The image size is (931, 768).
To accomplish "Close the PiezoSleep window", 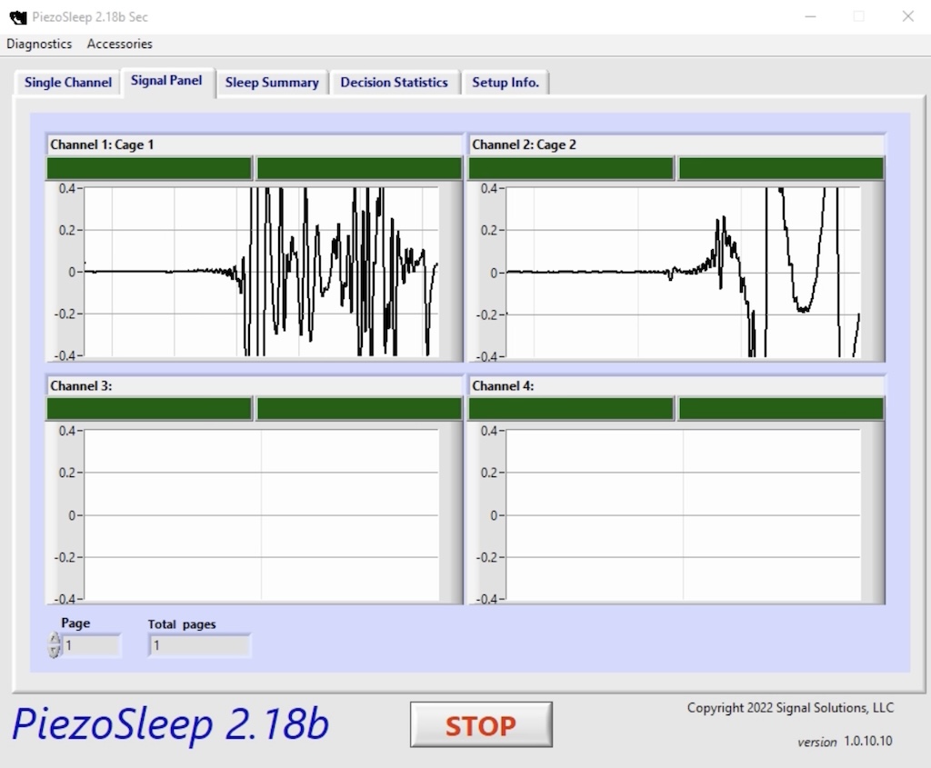I will point(907,16).
